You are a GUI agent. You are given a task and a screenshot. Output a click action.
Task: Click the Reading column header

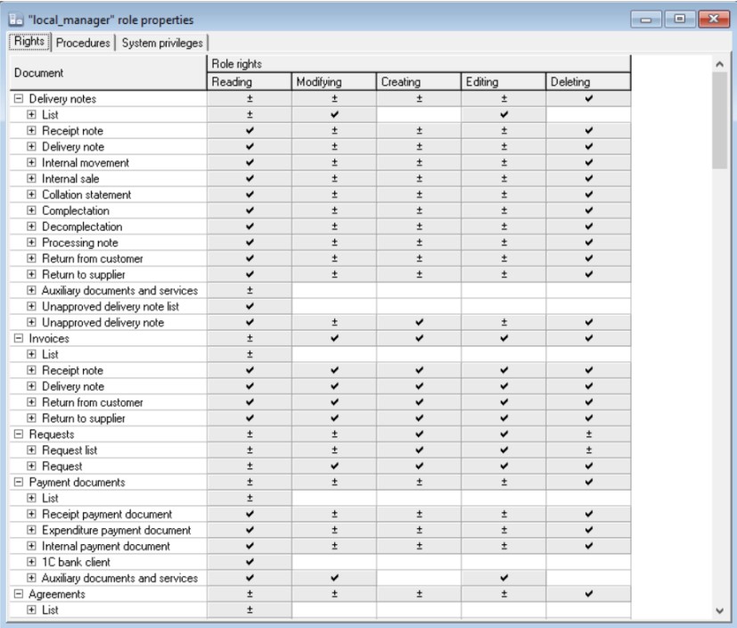pos(250,82)
